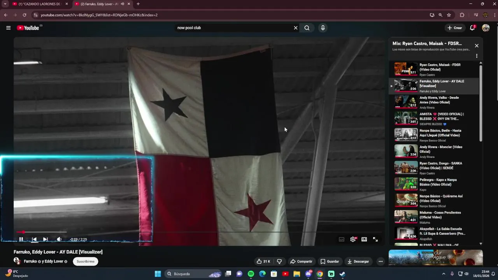
Task: Open more actions three-dot menu under video
Action: pyautogui.click(x=381, y=261)
